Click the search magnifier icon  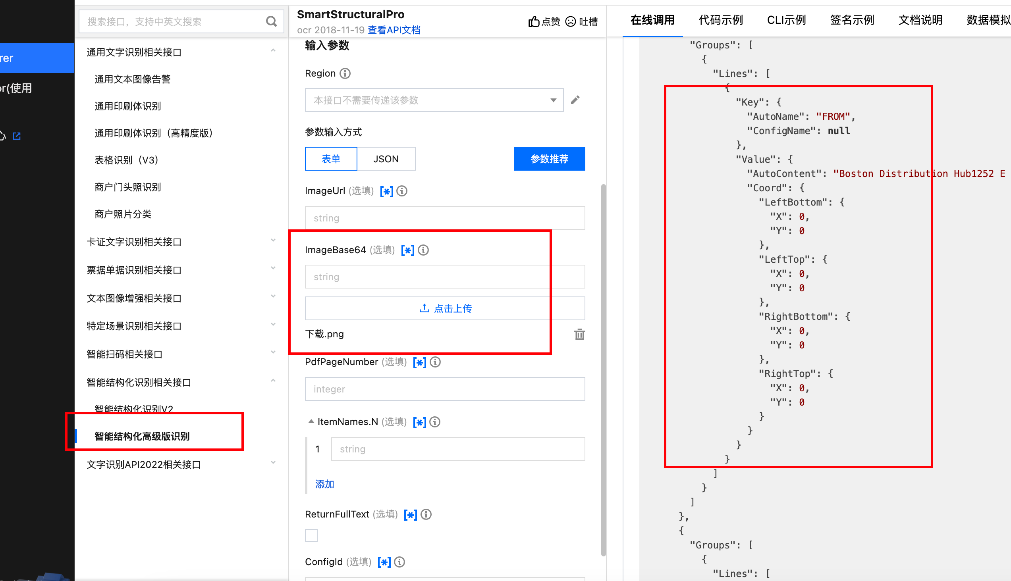tap(271, 21)
